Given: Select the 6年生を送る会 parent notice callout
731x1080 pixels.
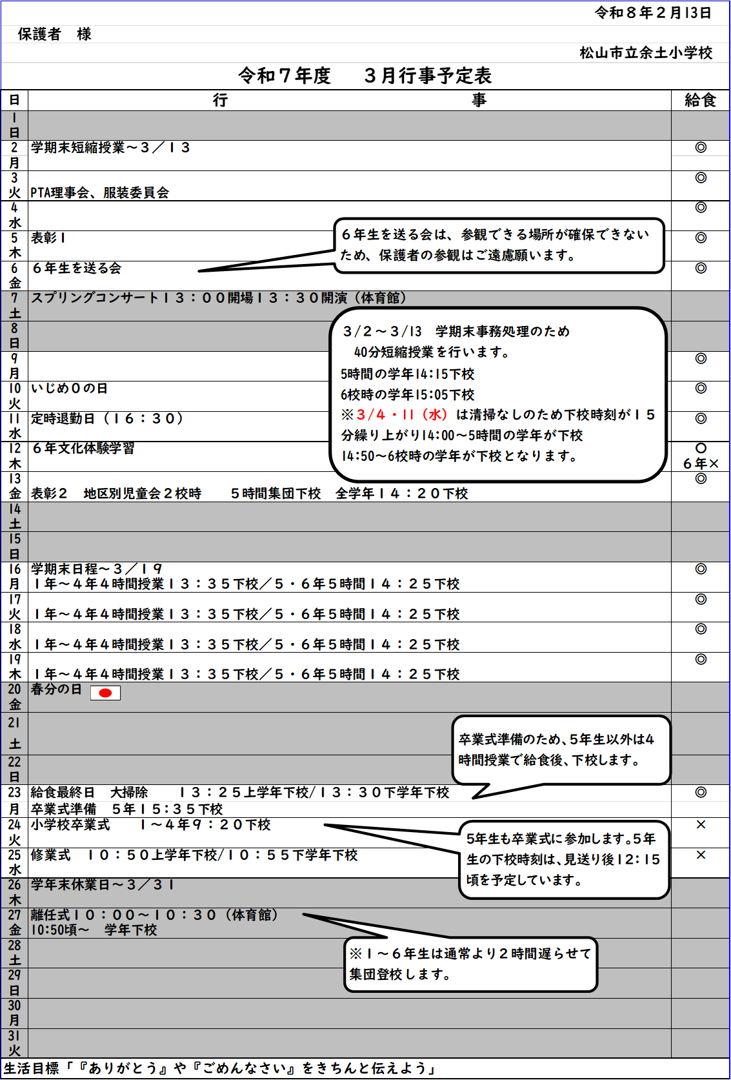Looking at the screenshot, I should tap(498, 245).
